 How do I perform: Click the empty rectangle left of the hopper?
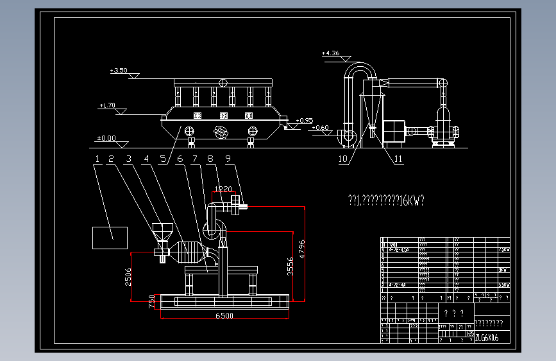pos(110,238)
